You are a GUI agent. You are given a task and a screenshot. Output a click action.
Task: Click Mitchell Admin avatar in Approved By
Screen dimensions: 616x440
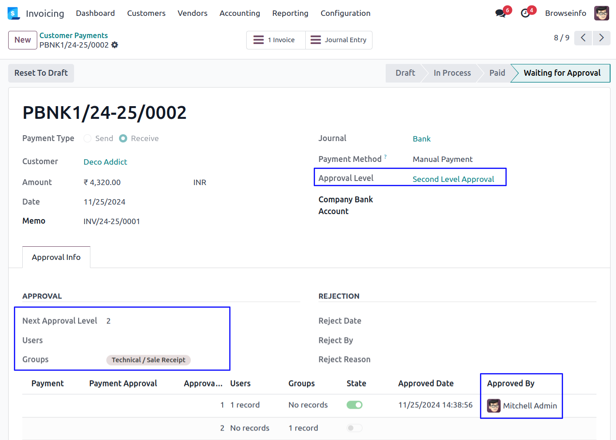[494, 406]
